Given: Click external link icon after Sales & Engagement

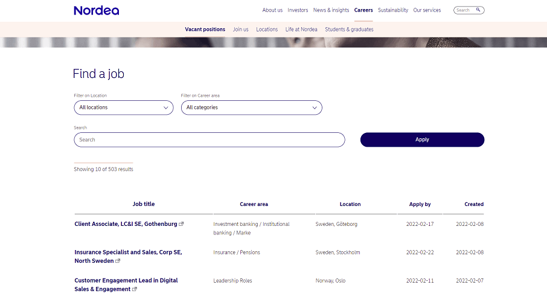Looking at the screenshot, I should [134, 289].
